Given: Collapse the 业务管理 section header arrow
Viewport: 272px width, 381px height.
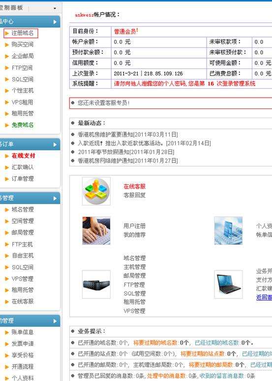Looking at the screenshot, I should (x=55, y=198).
